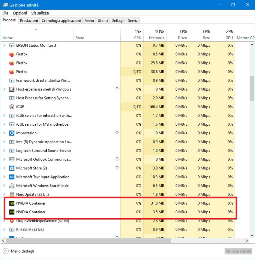The height and width of the screenshot is (259, 255).
Task: Click Host Process for Setting Synchr icon
Action: click(12, 98)
